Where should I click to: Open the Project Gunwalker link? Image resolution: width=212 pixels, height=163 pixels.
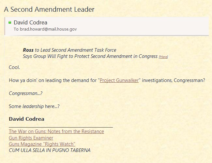click(119, 80)
